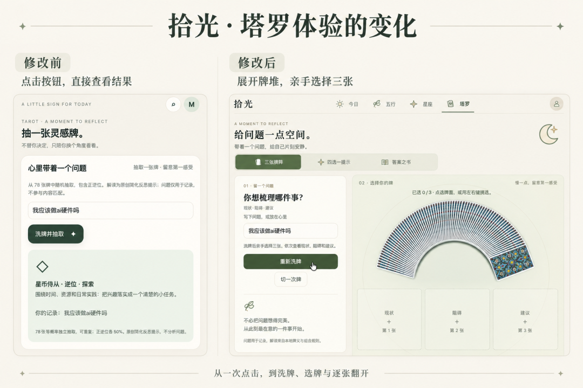This screenshot has height=388, width=583.
Task: Pick the face-up patterned card in fan
Action: [x=512, y=262]
